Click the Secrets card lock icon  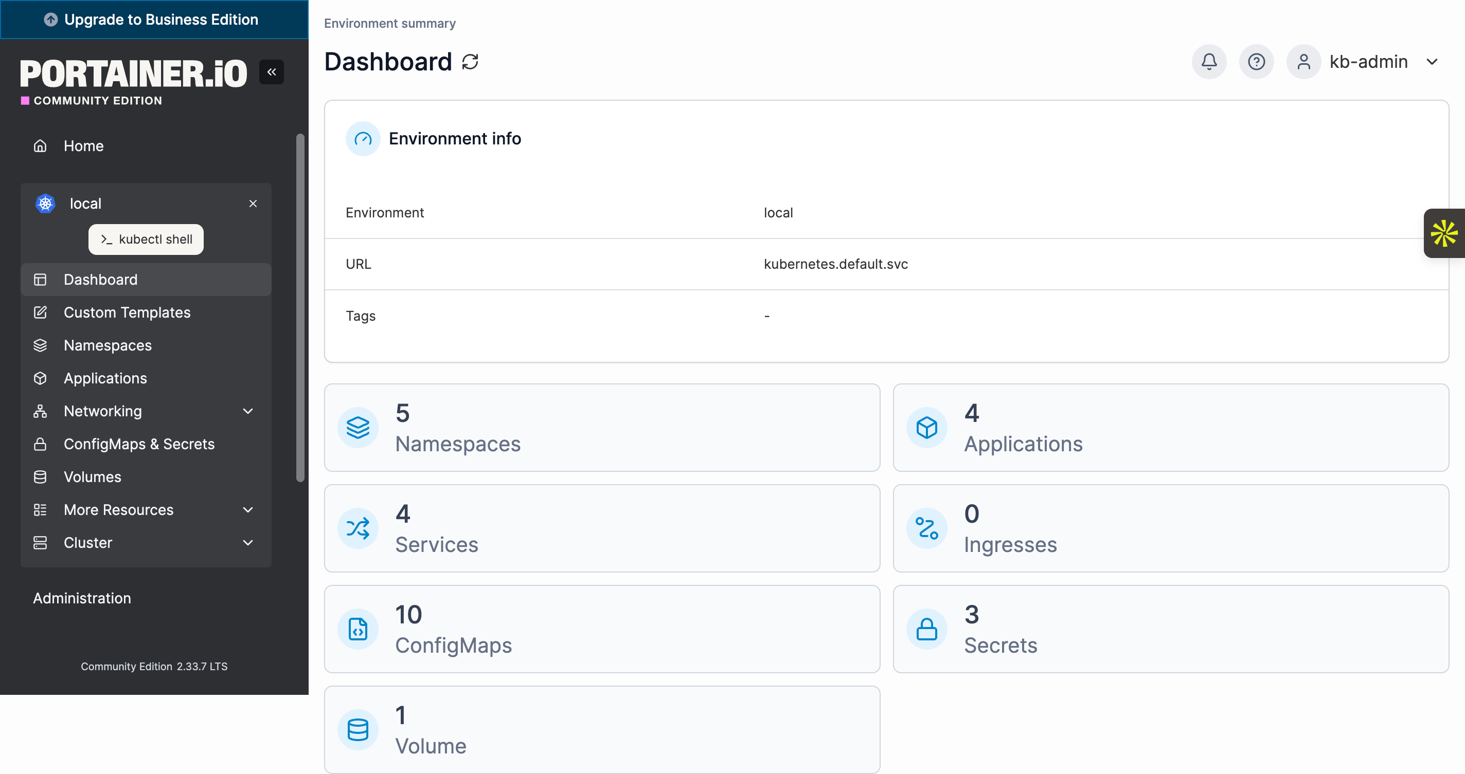tap(926, 629)
